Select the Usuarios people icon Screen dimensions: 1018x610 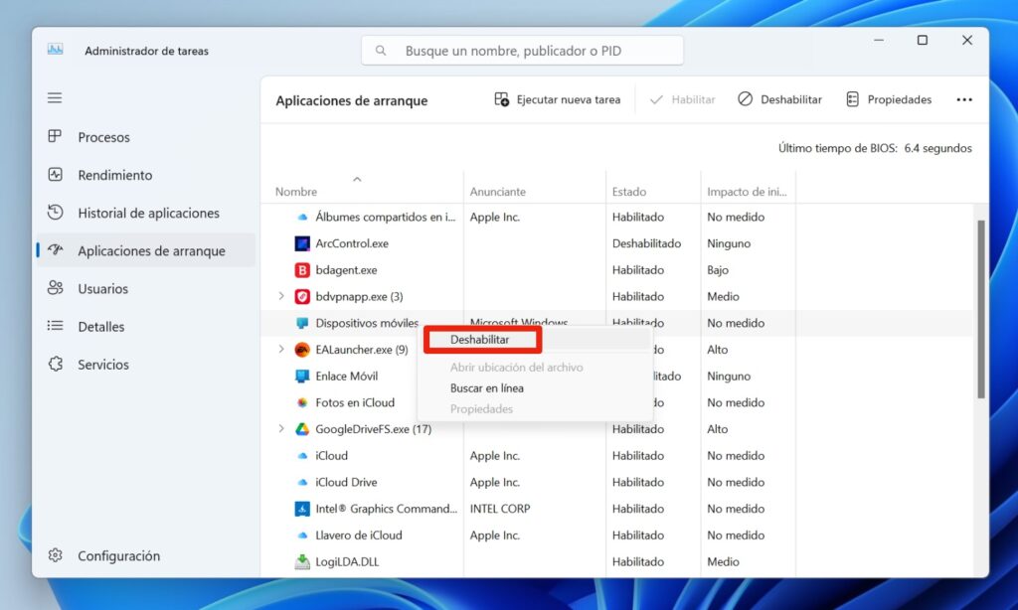(55, 288)
